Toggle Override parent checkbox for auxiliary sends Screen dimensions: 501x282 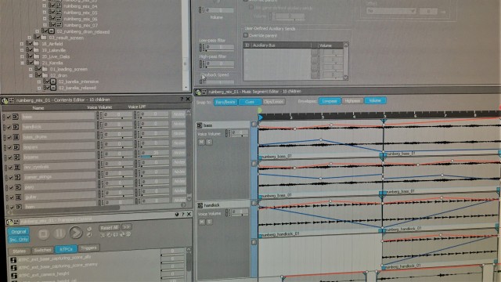point(246,35)
